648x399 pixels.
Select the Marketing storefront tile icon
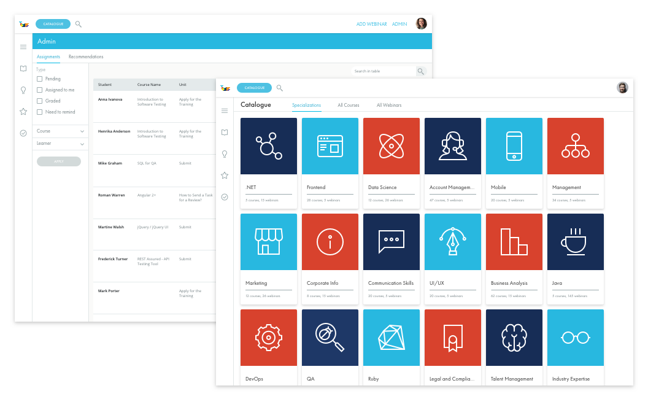coord(268,241)
